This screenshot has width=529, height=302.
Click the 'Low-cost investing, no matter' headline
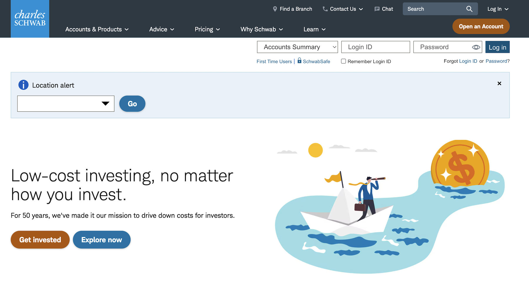122,176
